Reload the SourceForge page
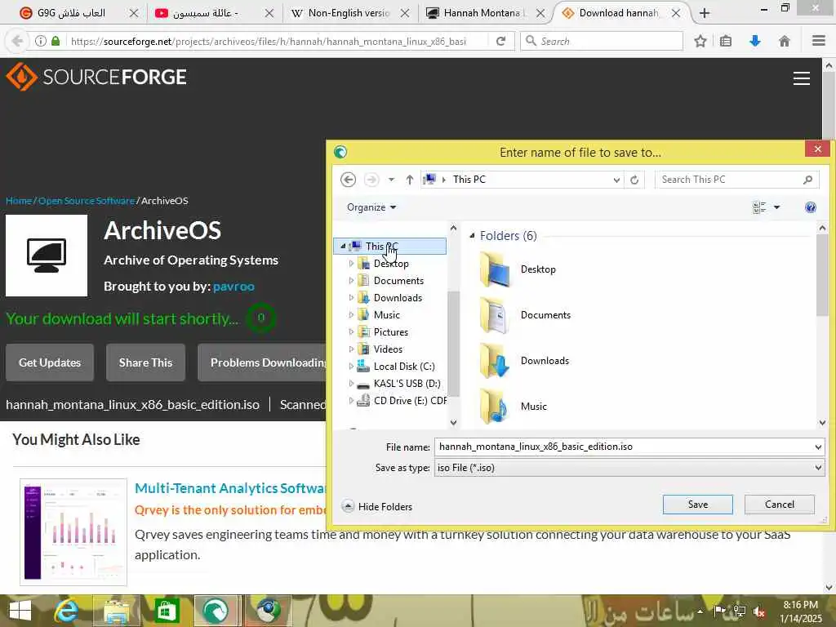 (x=500, y=41)
